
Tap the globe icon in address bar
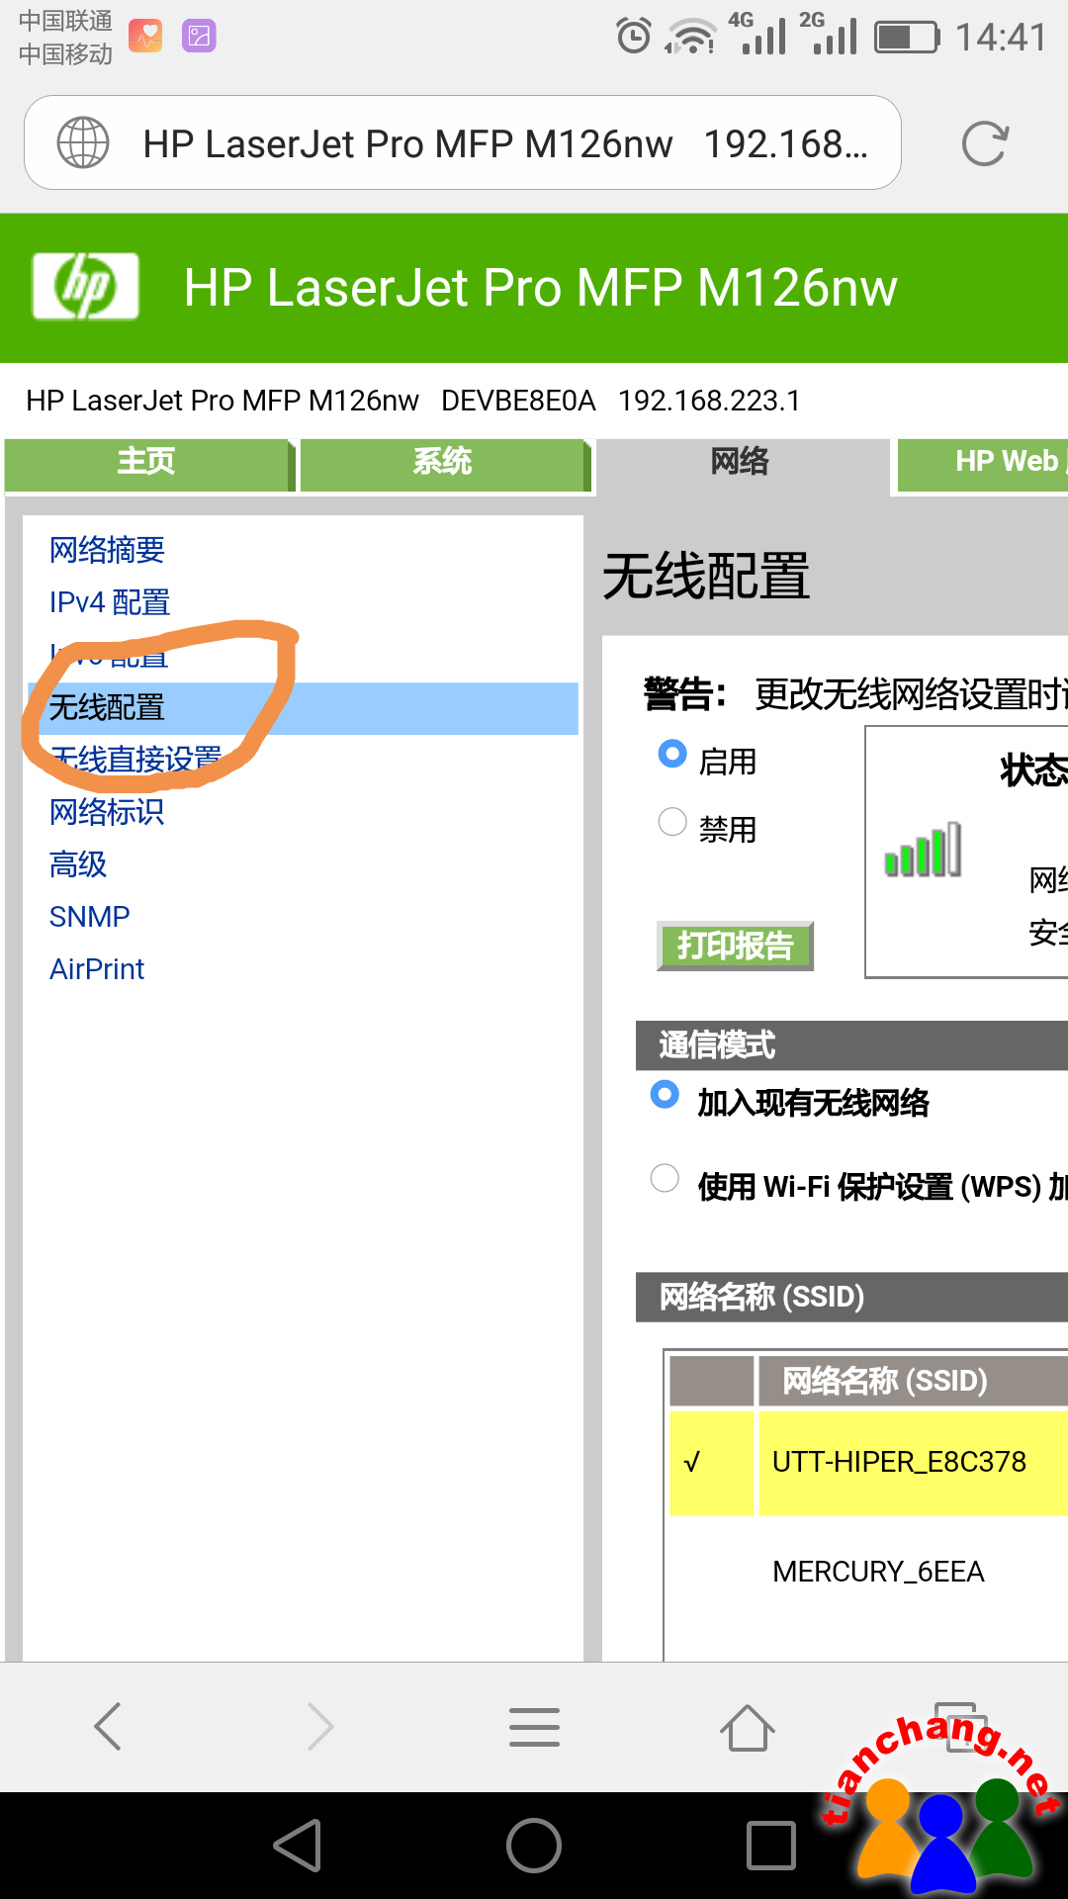point(83,142)
